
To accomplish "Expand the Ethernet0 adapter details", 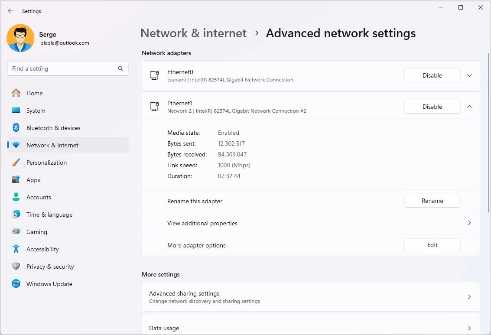I will pos(469,75).
